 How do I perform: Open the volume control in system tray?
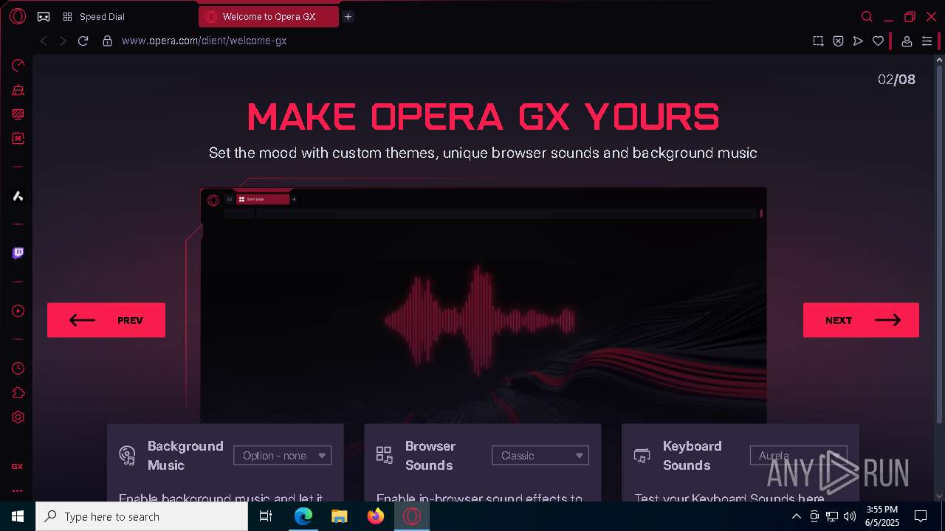click(x=849, y=516)
